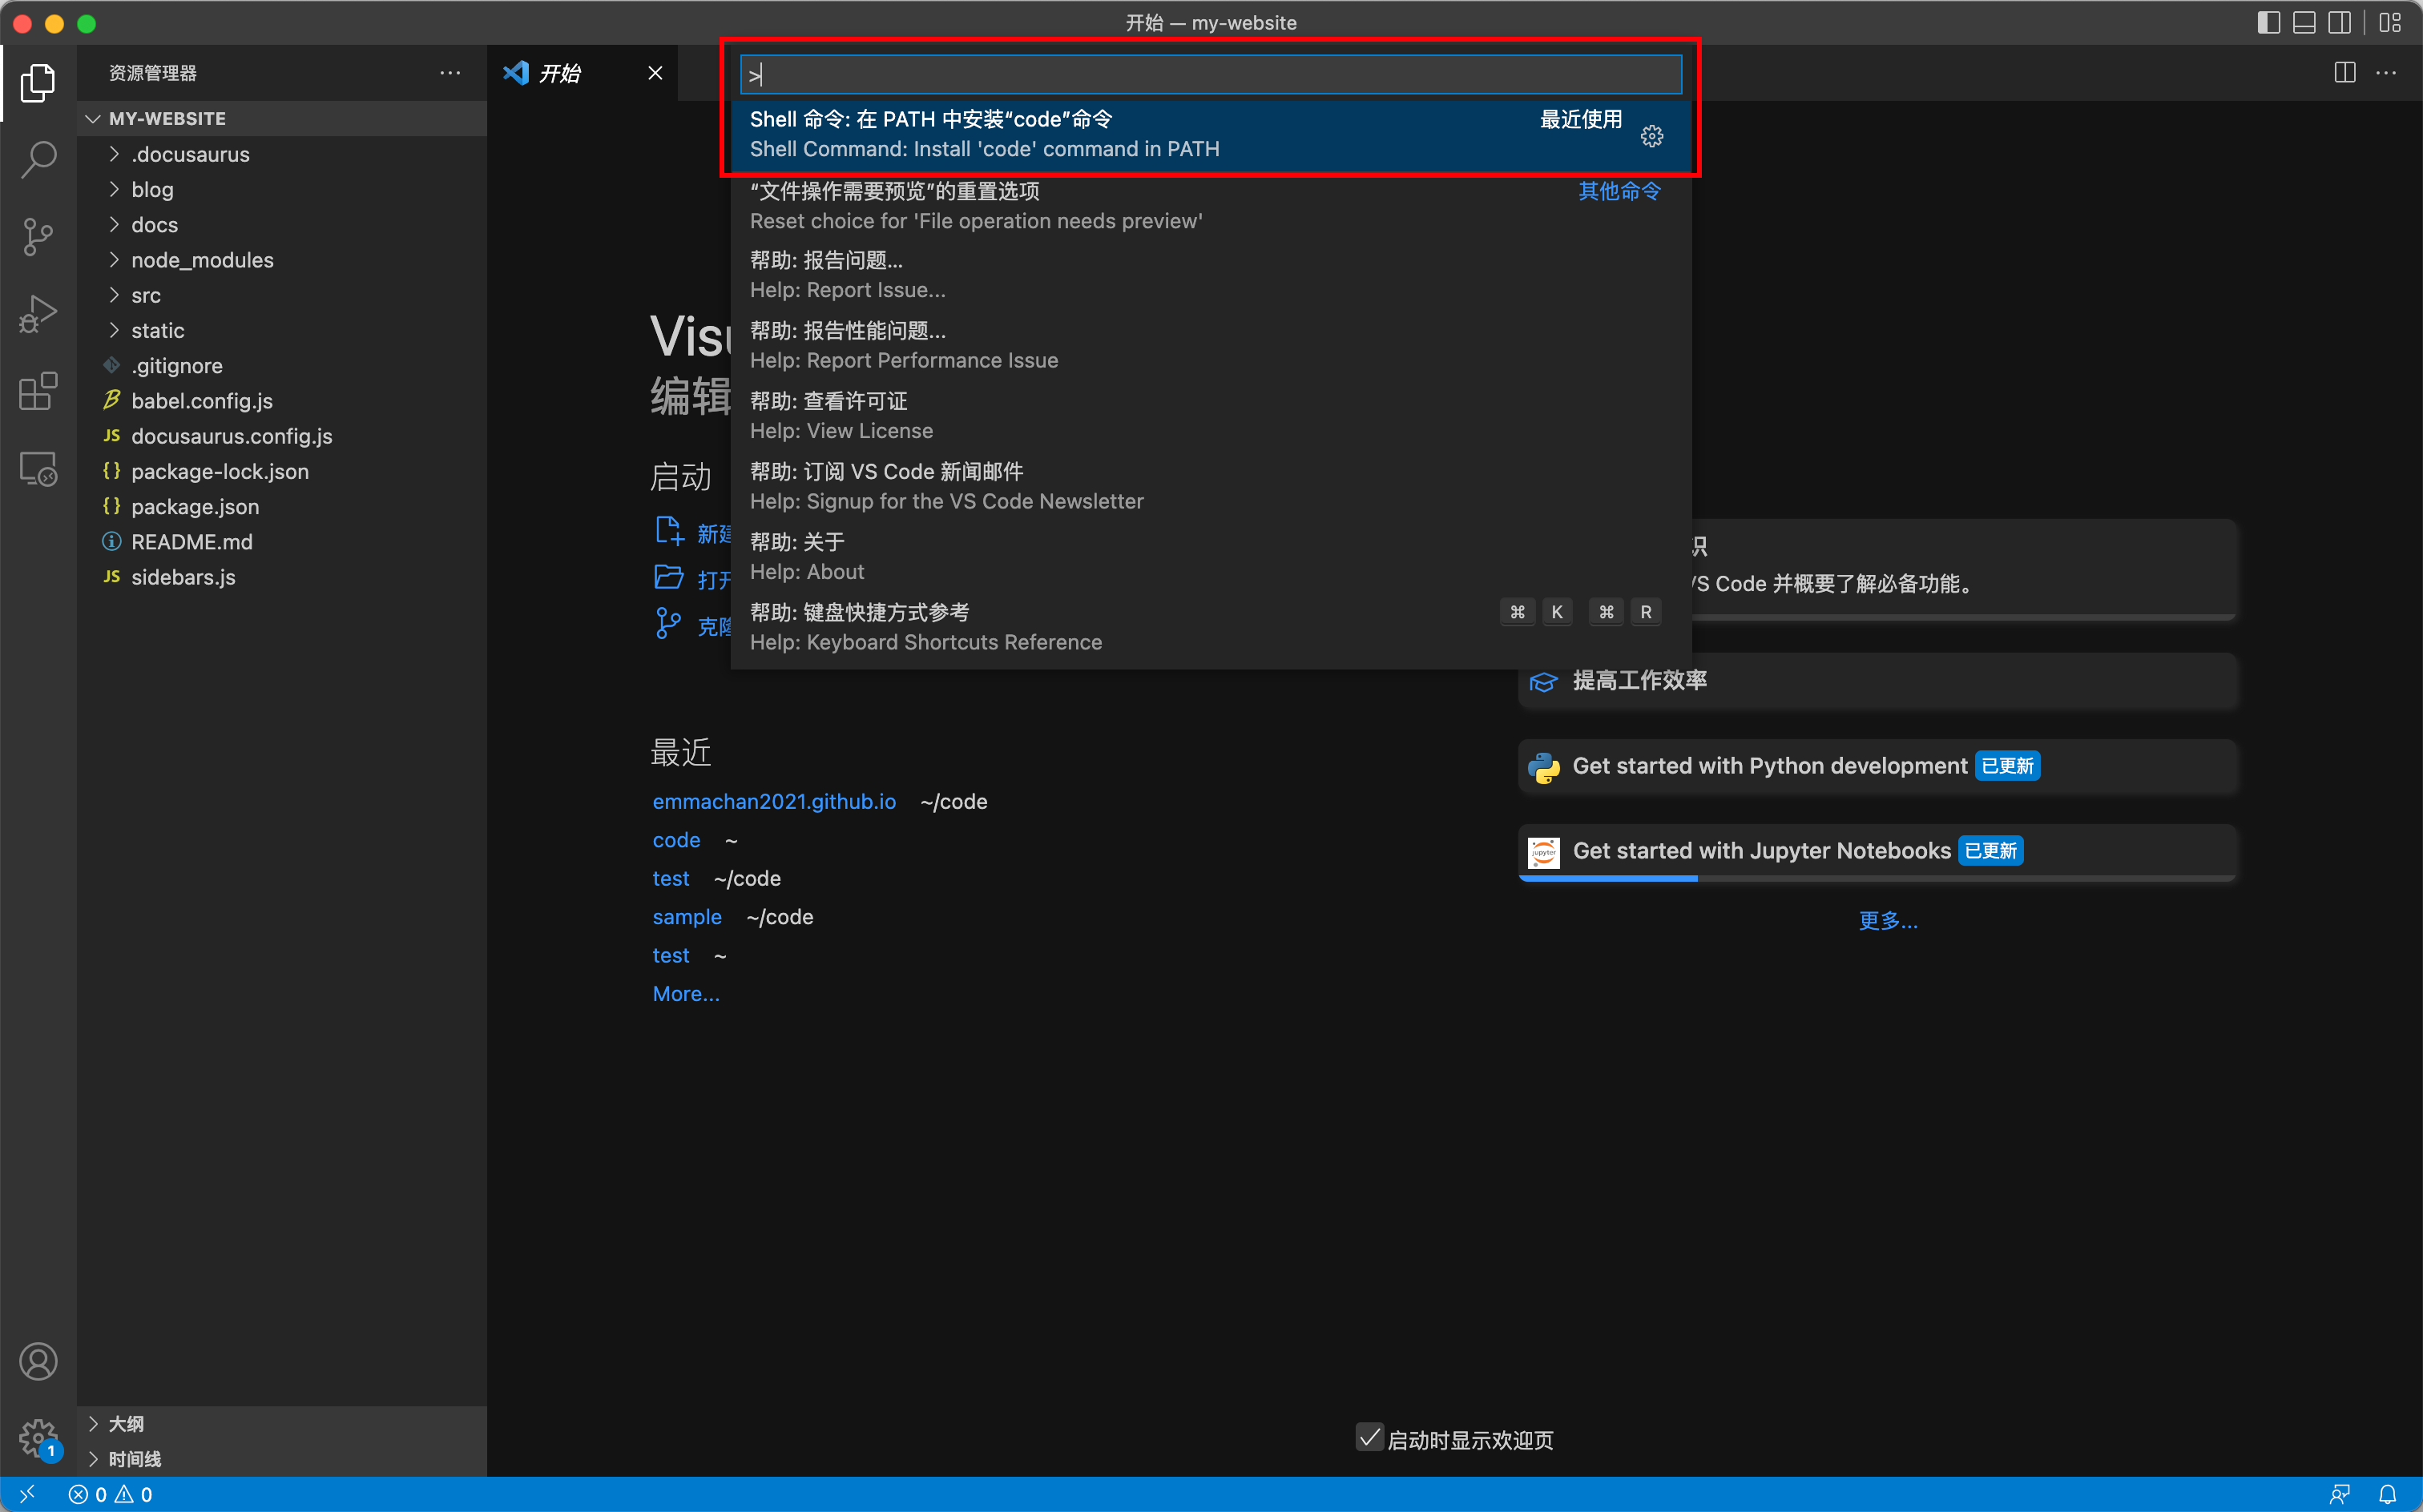Viewport: 2423px width, 1512px height.
Task: Open recent emmachan2021.github.io project
Action: (773, 801)
